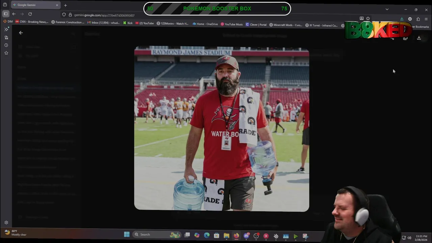Open tracking protection shield icon
Image resolution: width=432 pixels, height=243 pixels.
coord(64,15)
